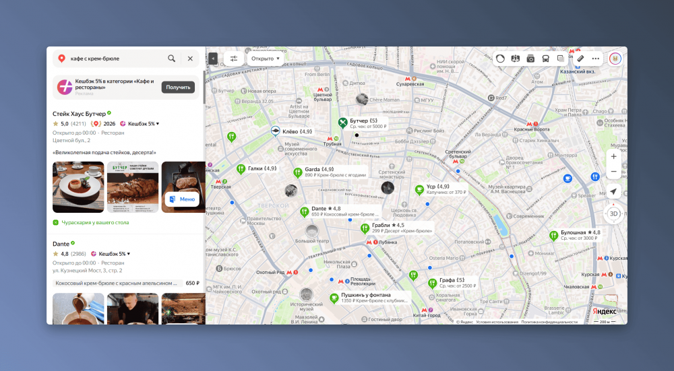Open the map layers icon
The width and height of the screenshot is (674, 371).
[561, 59]
